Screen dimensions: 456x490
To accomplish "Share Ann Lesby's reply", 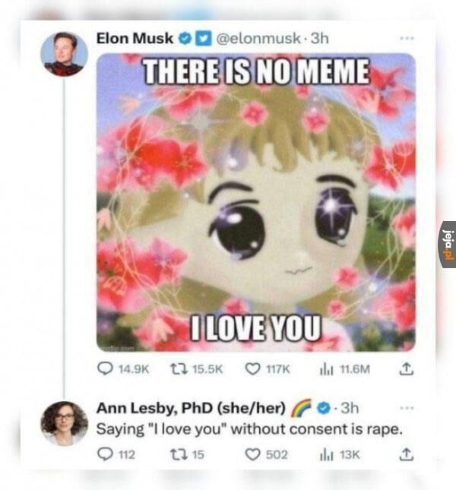I will pyautogui.click(x=406, y=454).
